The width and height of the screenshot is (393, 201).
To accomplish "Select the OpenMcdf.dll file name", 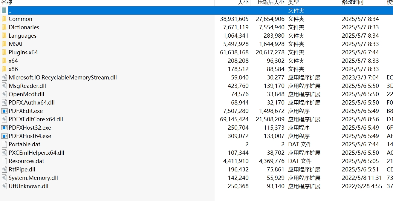I will (26, 94).
